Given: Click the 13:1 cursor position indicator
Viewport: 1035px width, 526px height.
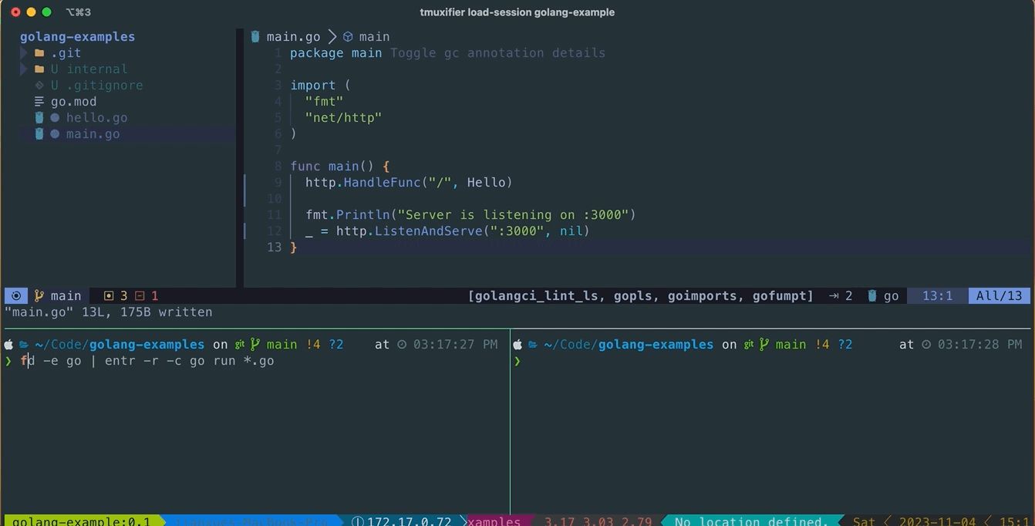Looking at the screenshot, I should [x=937, y=296].
